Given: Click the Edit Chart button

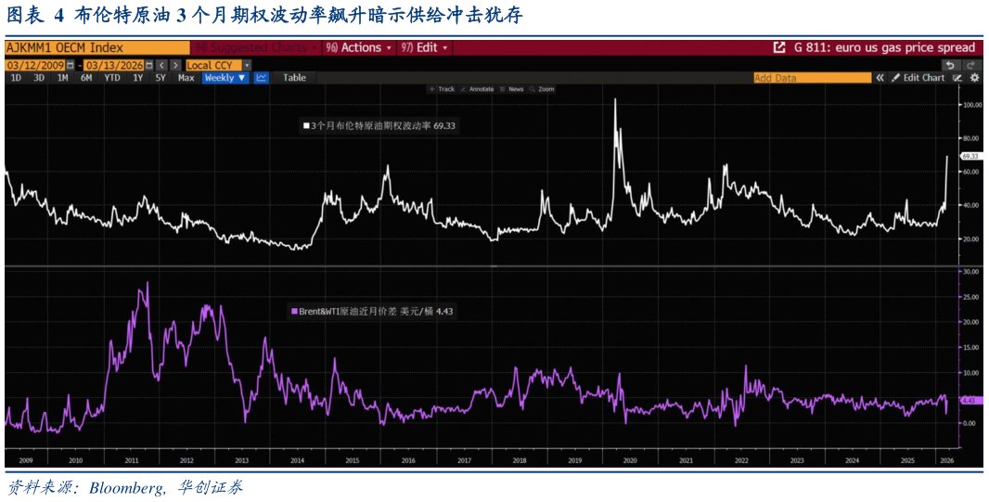Looking at the screenshot, I should tap(918, 78).
